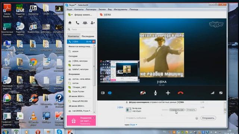Toggle the contacts sidebar icon in the call bar

(103, 93)
